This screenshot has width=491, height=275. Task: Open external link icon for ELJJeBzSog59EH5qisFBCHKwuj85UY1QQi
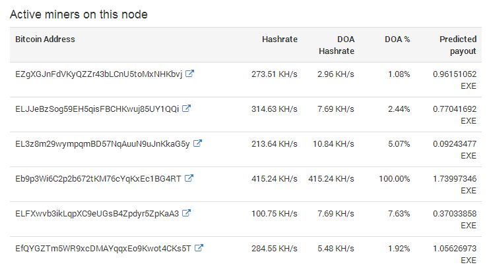tap(186, 109)
